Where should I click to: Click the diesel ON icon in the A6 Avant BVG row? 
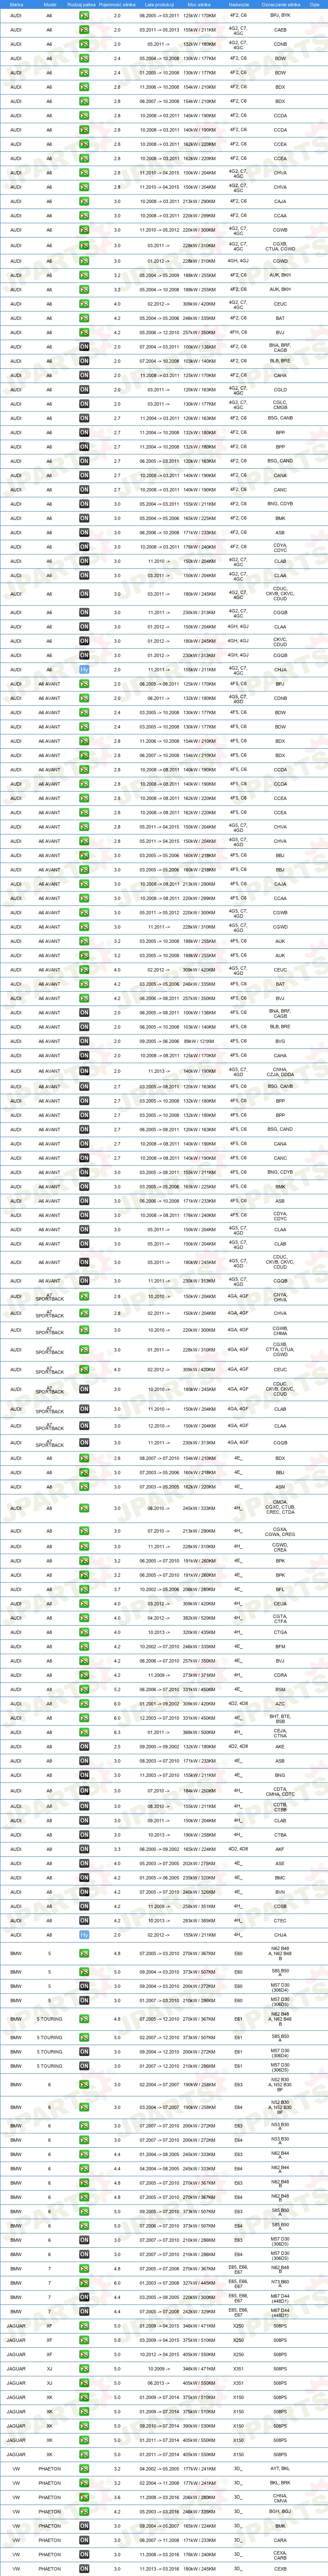[x=84, y=1041]
